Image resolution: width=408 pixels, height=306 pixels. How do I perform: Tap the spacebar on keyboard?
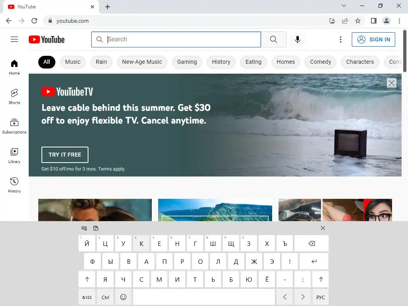point(204,297)
